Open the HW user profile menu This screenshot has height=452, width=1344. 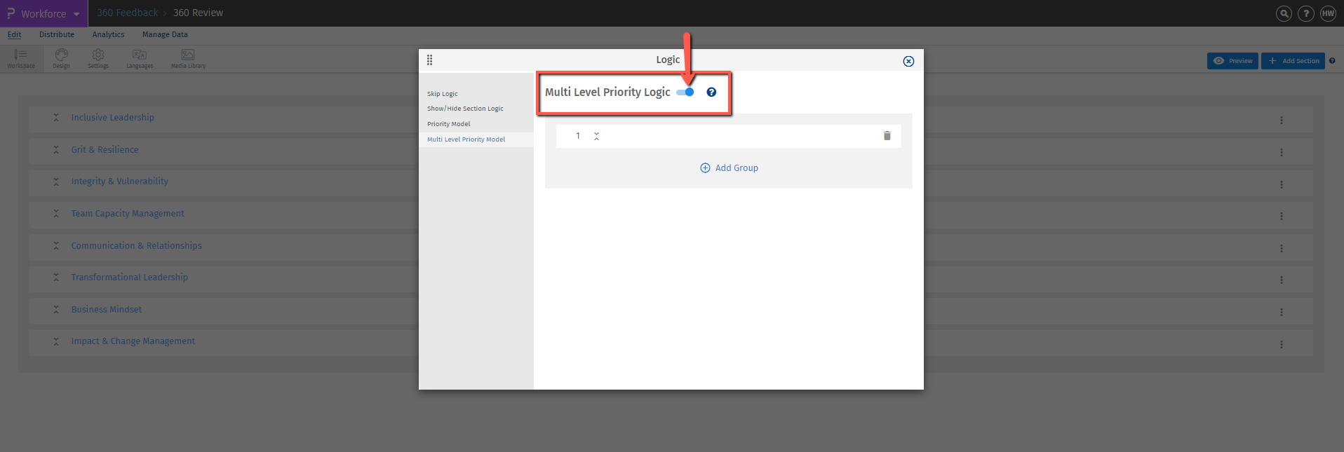(1329, 13)
